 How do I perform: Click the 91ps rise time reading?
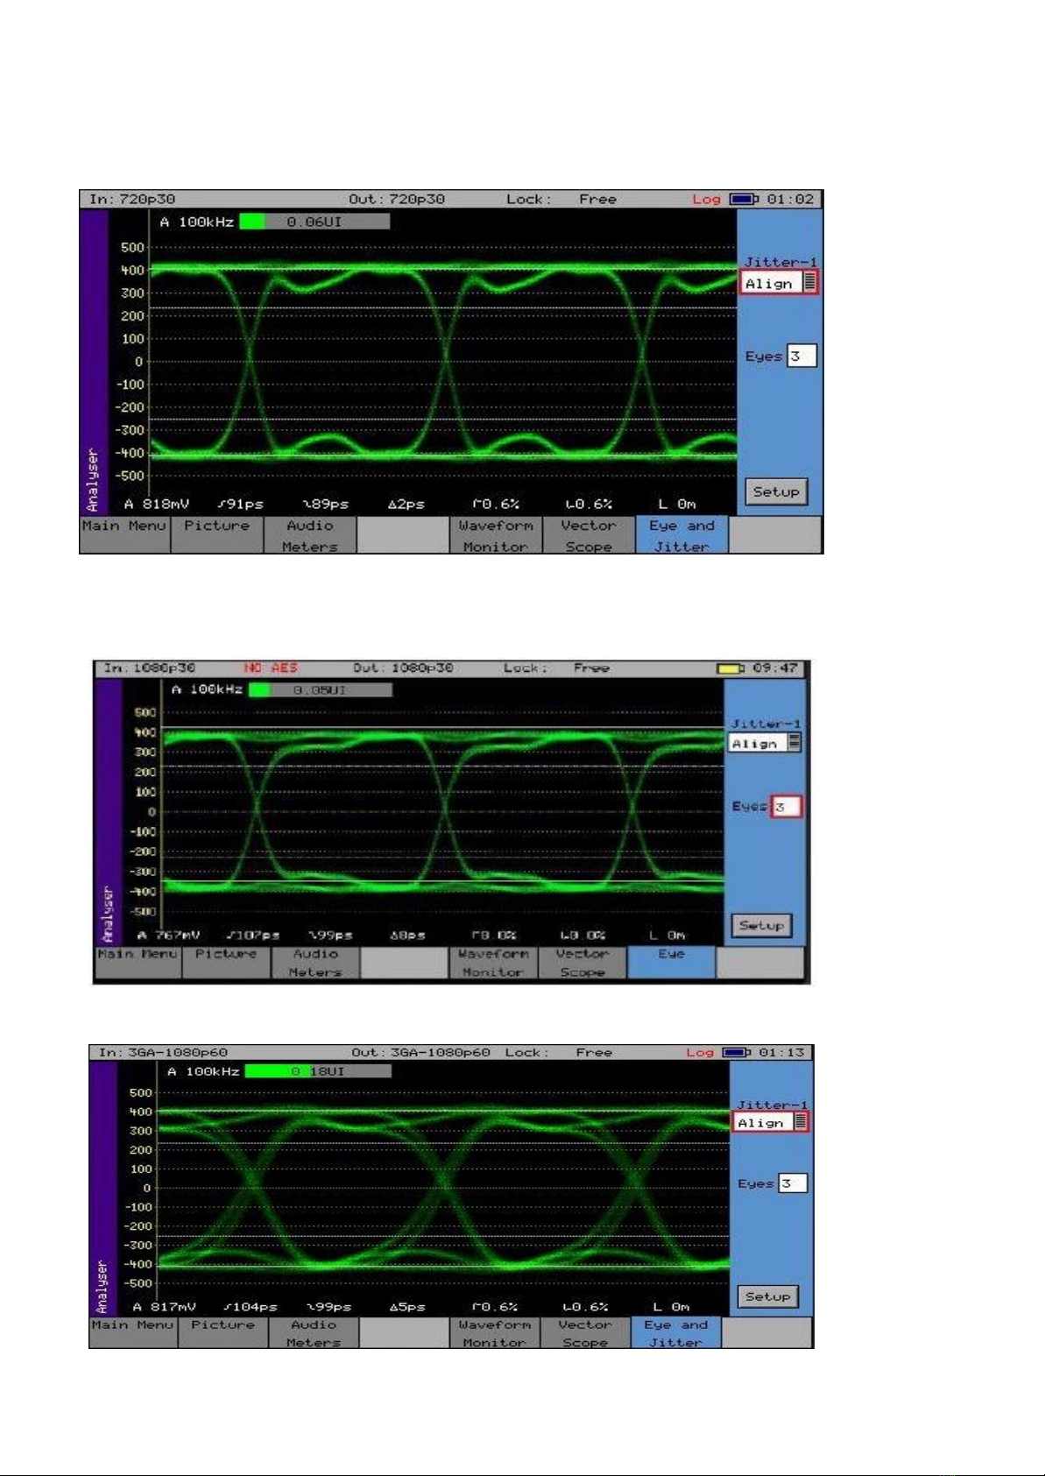click(x=240, y=504)
